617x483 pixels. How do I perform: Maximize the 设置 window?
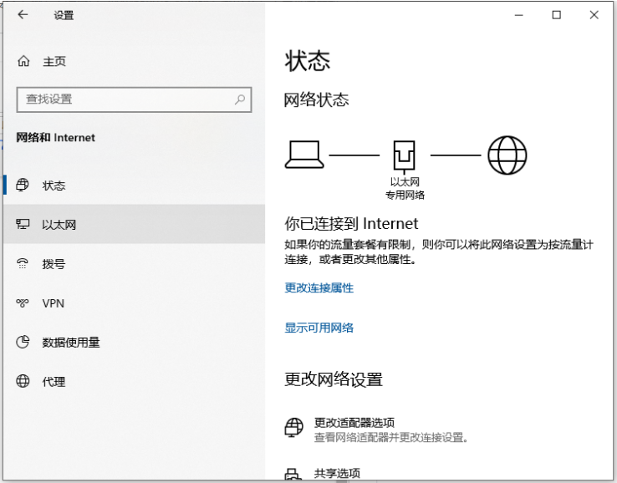point(556,15)
